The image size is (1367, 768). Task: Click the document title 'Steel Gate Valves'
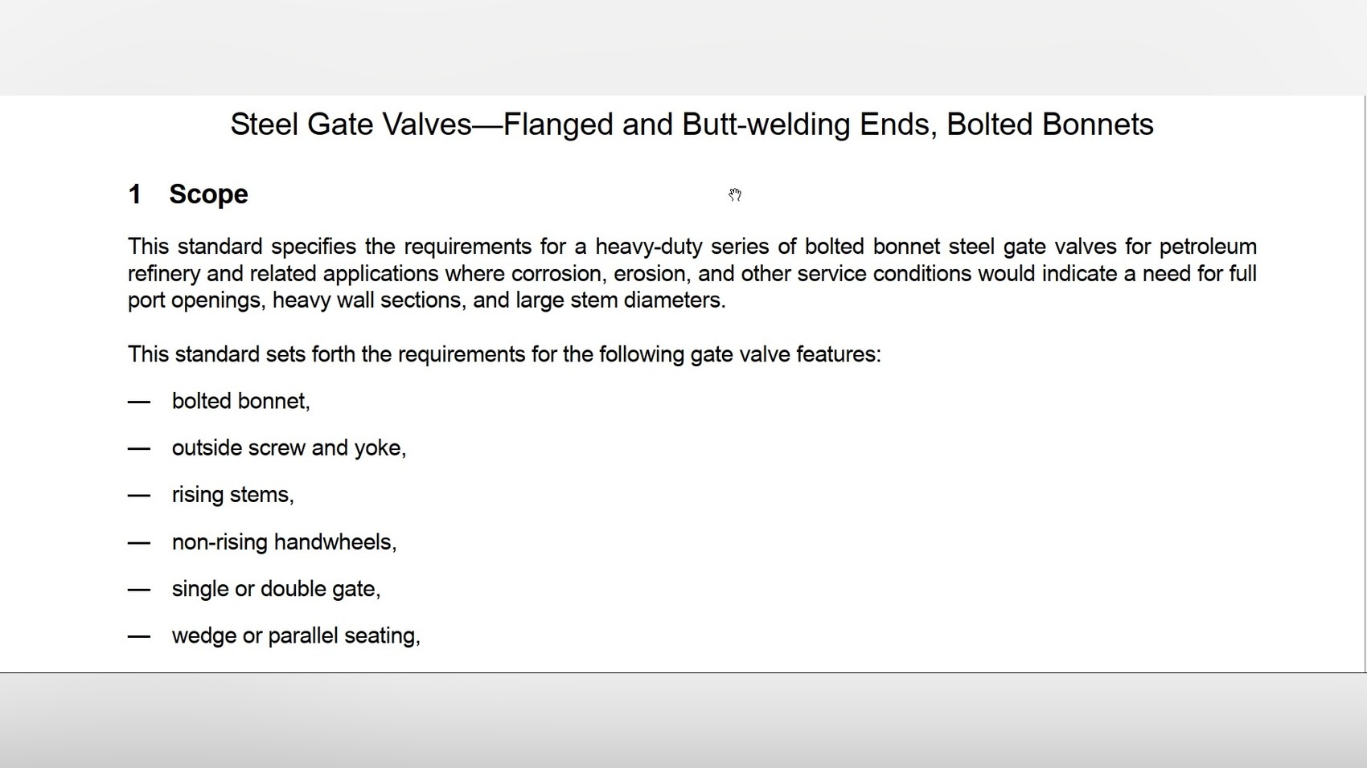pos(351,125)
